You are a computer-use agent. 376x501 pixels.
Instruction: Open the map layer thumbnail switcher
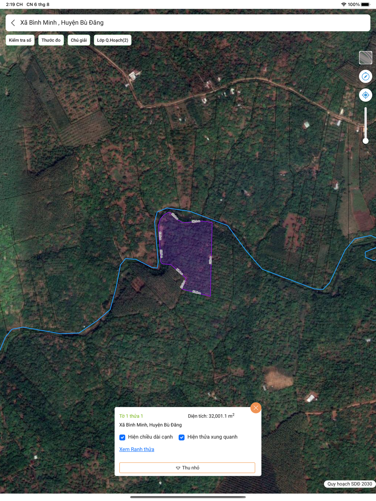[x=365, y=58]
